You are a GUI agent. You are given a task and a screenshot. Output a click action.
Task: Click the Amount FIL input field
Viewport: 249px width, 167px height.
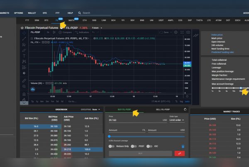(x=127, y=130)
